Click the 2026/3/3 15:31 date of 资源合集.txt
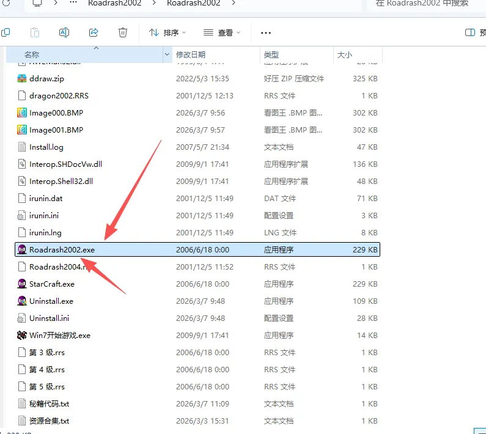Screen dimensions: 486x434 coord(202,421)
